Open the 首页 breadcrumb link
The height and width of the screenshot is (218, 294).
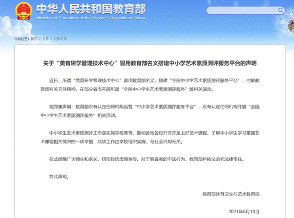pos(34,39)
